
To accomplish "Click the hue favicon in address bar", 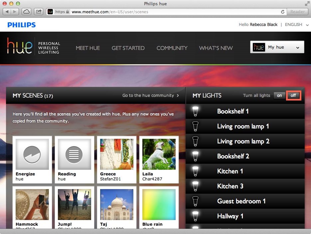I will [50, 12].
